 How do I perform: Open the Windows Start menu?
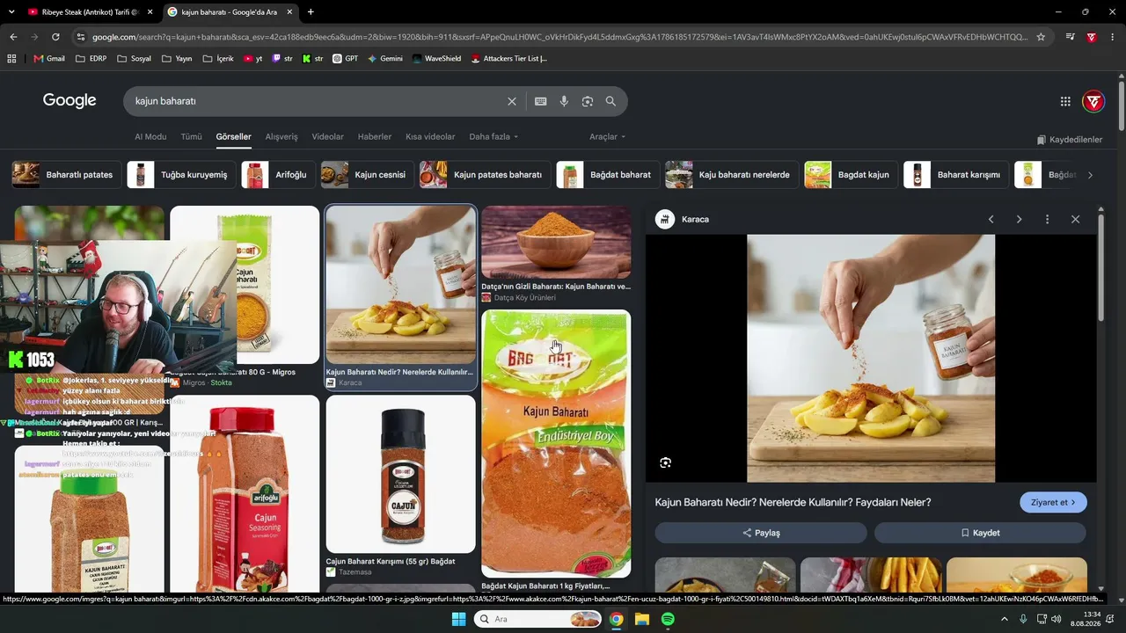click(x=458, y=619)
